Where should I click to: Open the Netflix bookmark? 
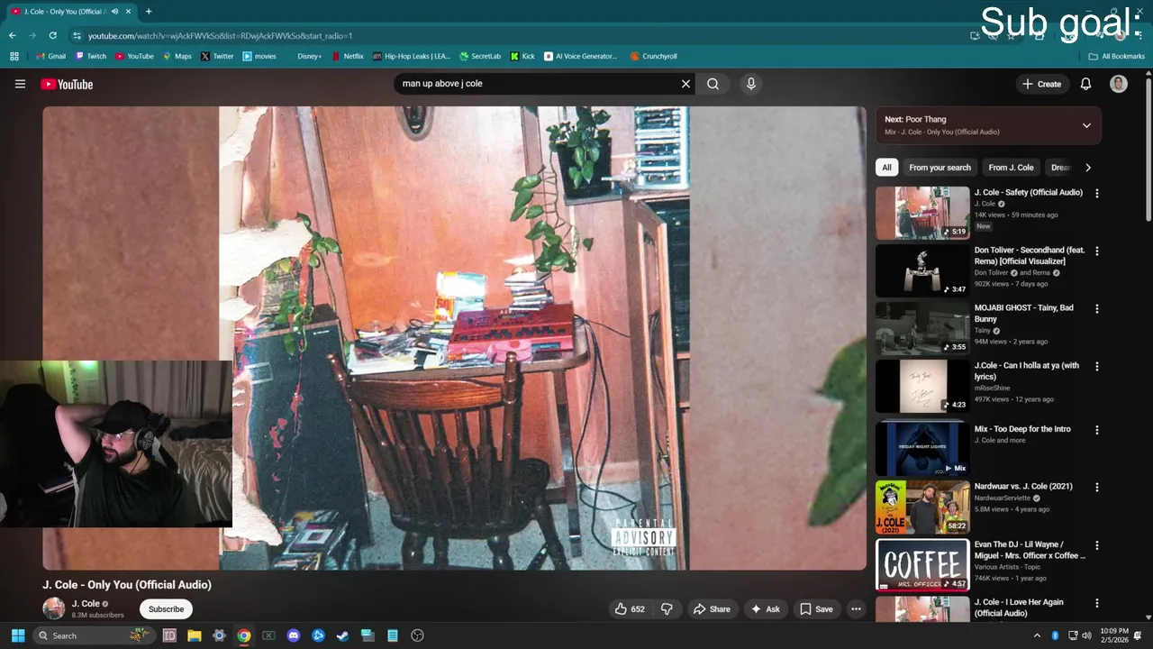pos(348,56)
